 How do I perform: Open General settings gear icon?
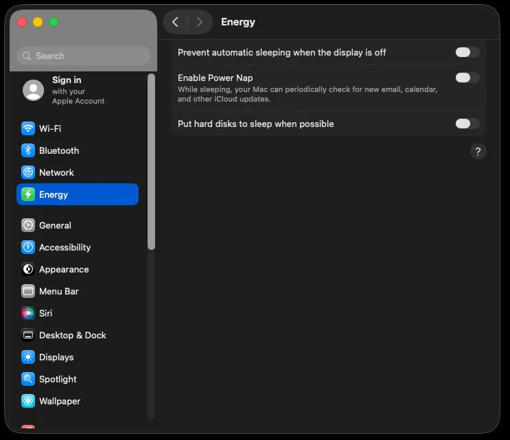[x=28, y=225]
